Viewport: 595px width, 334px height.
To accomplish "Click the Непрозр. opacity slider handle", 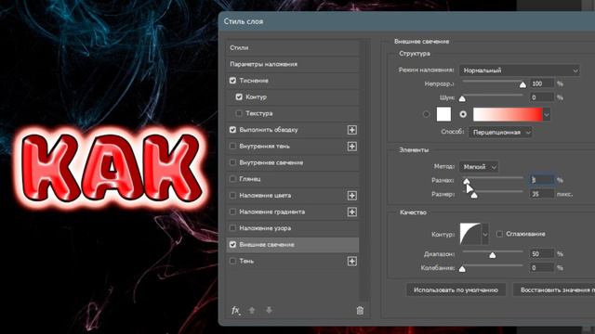I will click(522, 84).
